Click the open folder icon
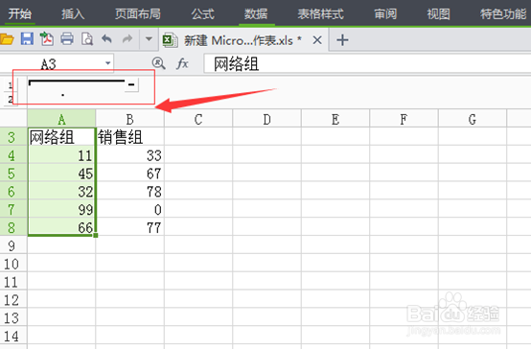This screenshot has width=531, height=349. pyautogui.click(x=7, y=39)
